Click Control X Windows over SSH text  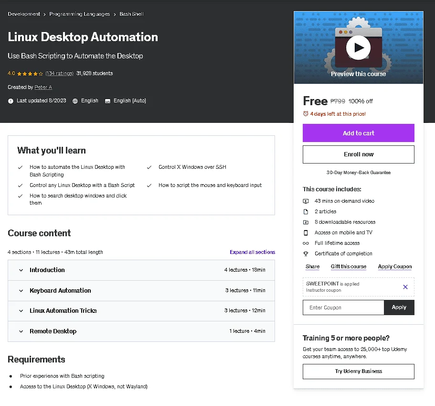192,167
